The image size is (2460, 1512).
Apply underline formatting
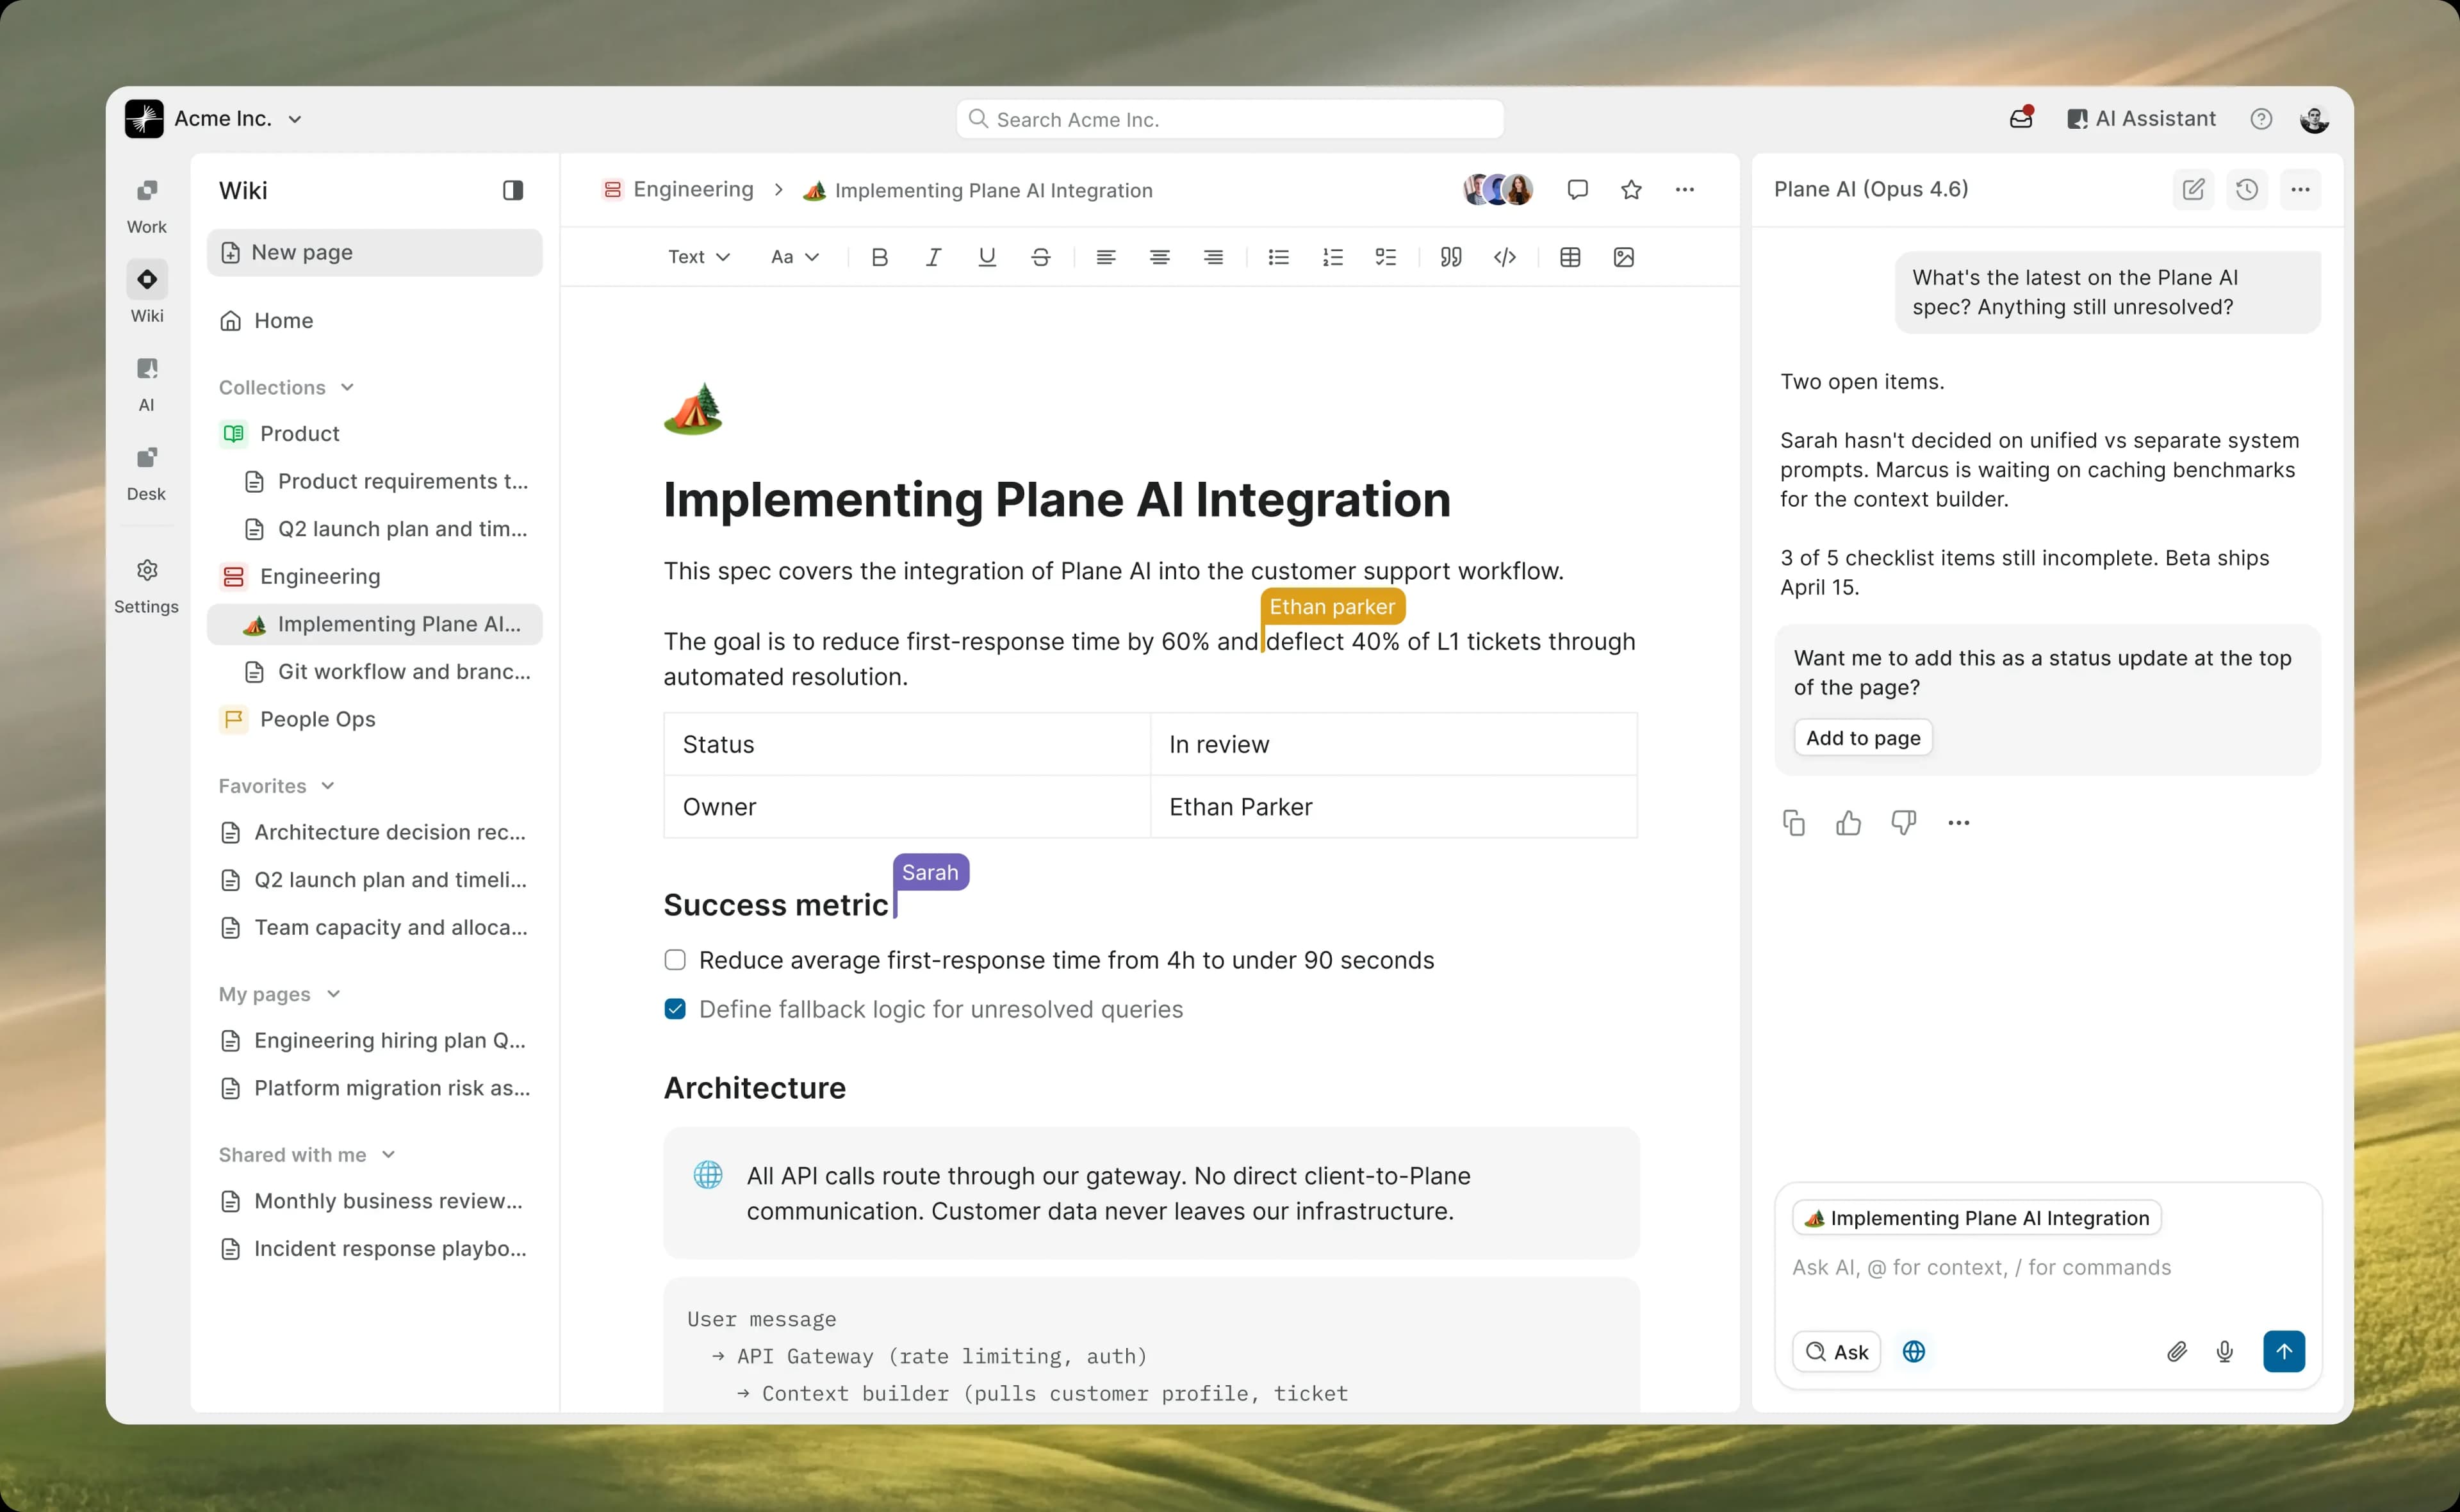click(x=988, y=257)
